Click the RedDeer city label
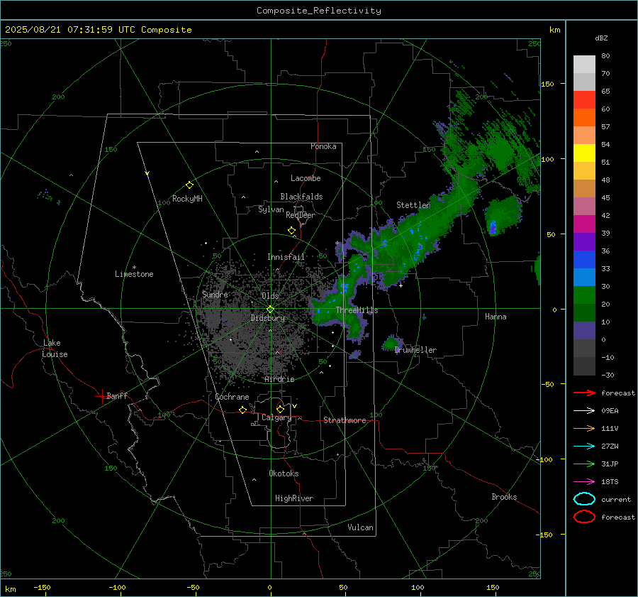Screen dimensions: 638x597 coord(301,215)
